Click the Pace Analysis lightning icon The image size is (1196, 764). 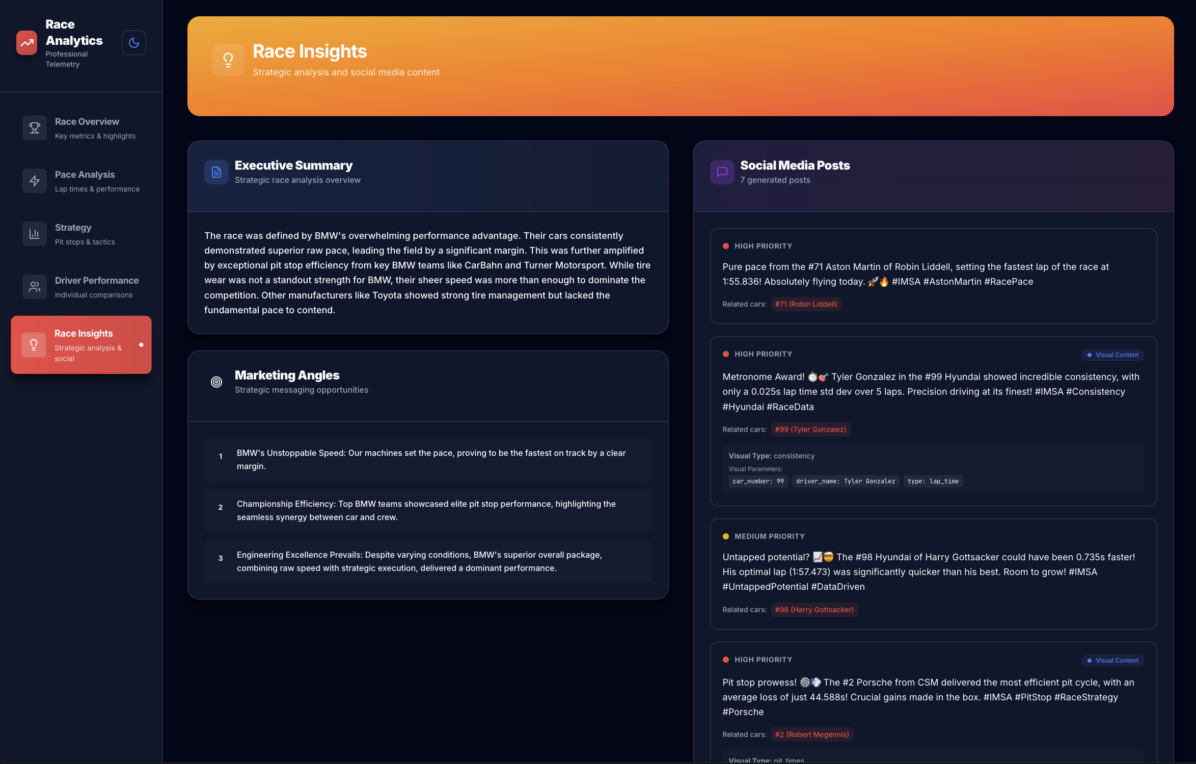(35, 181)
